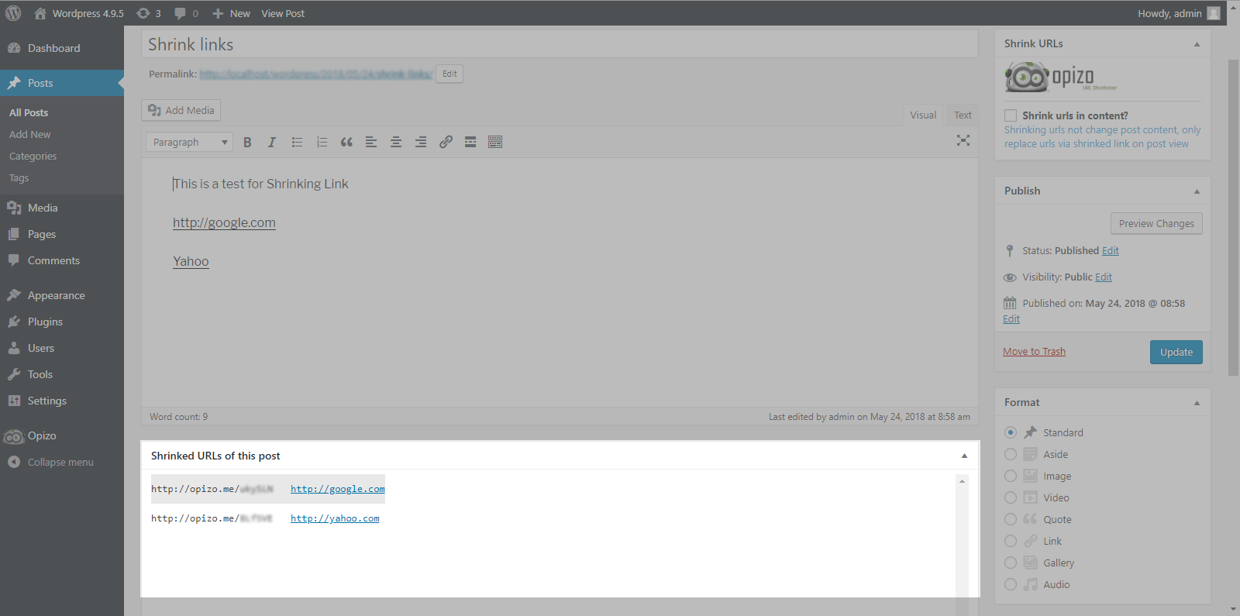Collapse the Format panel
The height and width of the screenshot is (616, 1240).
tap(1197, 403)
